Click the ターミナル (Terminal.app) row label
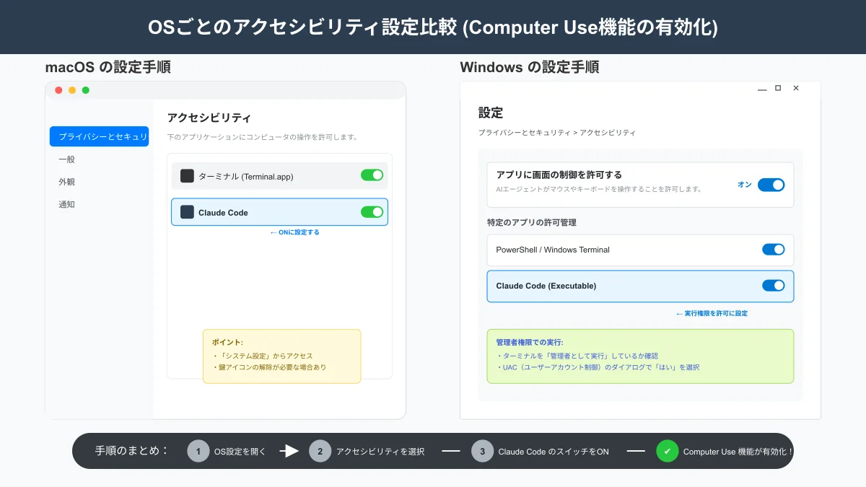The image size is (866, 487). 246,176
